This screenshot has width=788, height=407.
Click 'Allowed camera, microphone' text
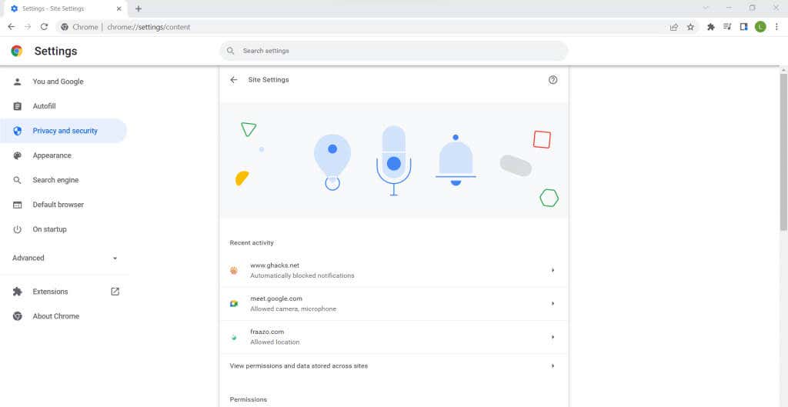[x=293, y=309]
